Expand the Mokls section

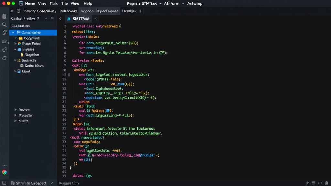16,121
